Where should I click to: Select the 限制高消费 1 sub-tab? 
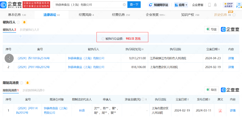[x=11, y=90]
